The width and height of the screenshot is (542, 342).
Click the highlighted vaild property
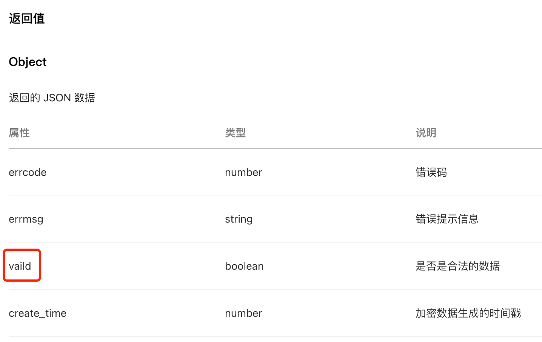20,266
